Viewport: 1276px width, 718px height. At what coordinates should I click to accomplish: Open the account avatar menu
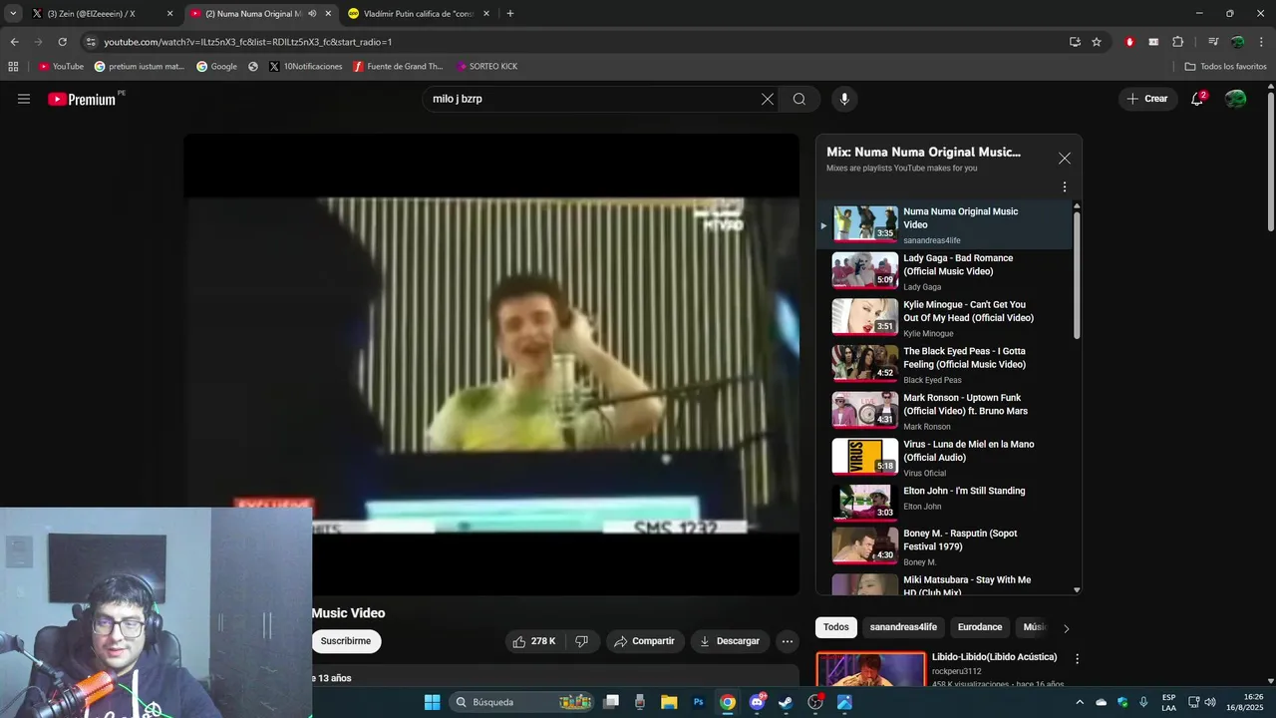coord(1235,99)
